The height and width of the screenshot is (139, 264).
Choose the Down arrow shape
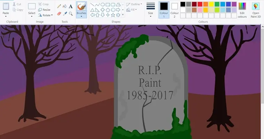click(102, 15)
